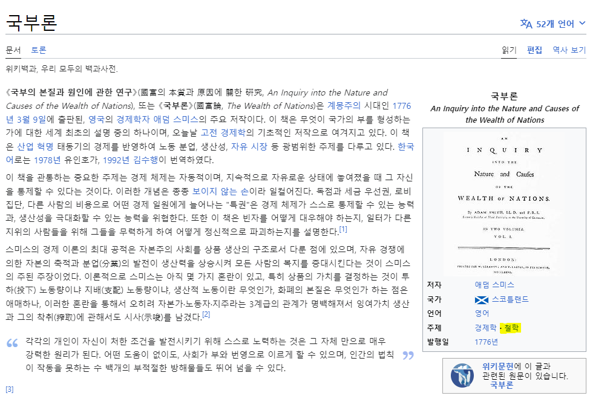Screen dimensions: 610x413
Task: Click the Wikisource logo icon
Action: [462, 376]
